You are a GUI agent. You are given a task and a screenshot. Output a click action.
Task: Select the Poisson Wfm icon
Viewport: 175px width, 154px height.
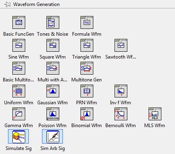pos(53,114)
